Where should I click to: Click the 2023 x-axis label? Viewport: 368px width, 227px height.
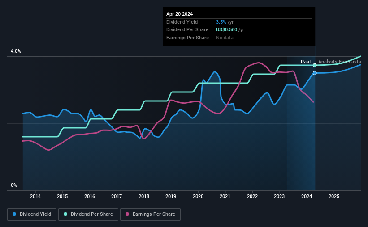[x=279, y=196]
